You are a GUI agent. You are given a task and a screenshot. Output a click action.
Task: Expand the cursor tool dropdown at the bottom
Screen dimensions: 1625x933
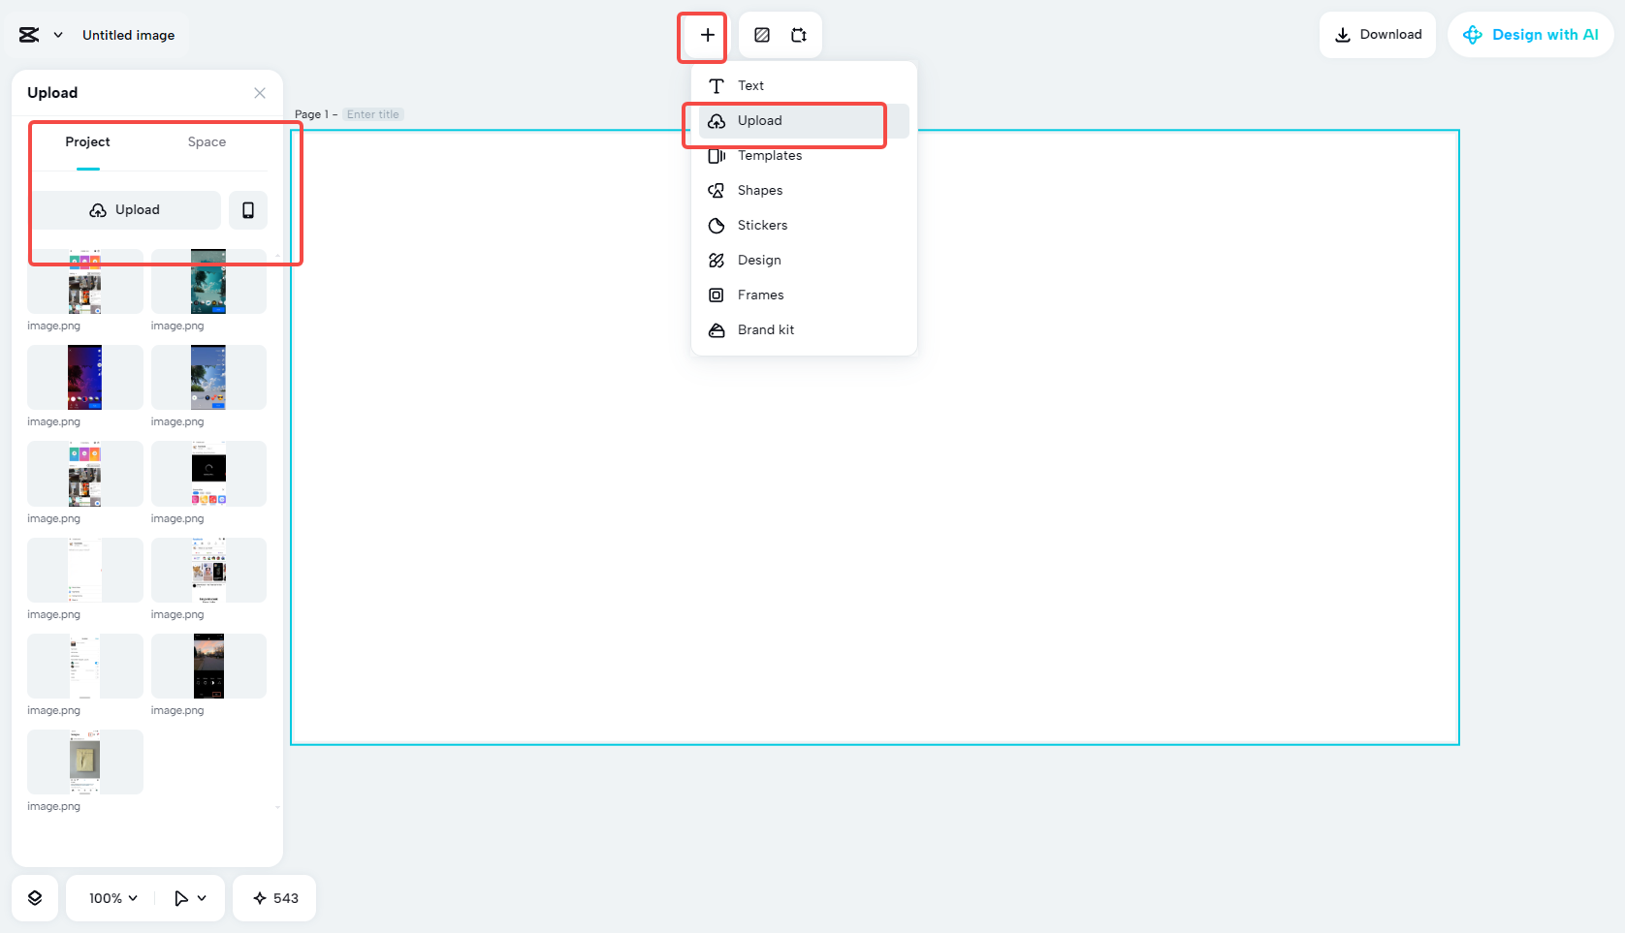(190, 898)
